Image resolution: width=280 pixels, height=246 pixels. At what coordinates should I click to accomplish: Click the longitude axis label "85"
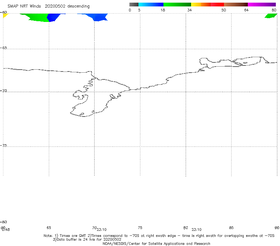click(x=231, y=227)
